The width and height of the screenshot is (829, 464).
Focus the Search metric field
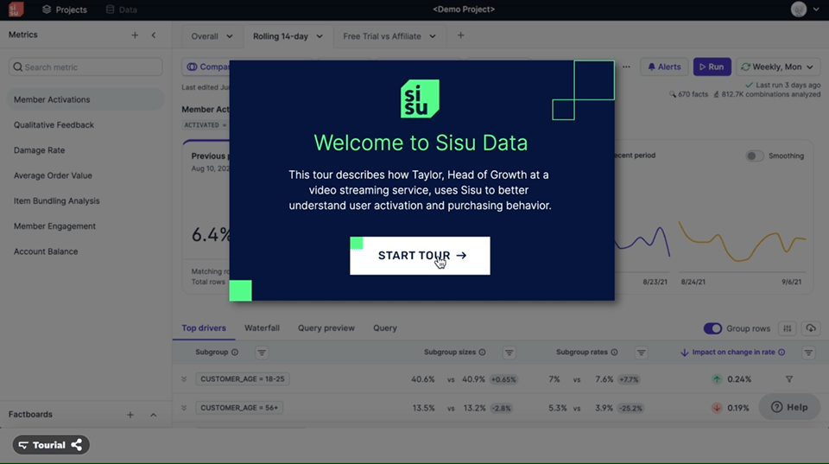[85, 67]
